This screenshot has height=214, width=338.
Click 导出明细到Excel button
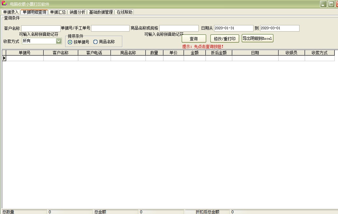257,38
